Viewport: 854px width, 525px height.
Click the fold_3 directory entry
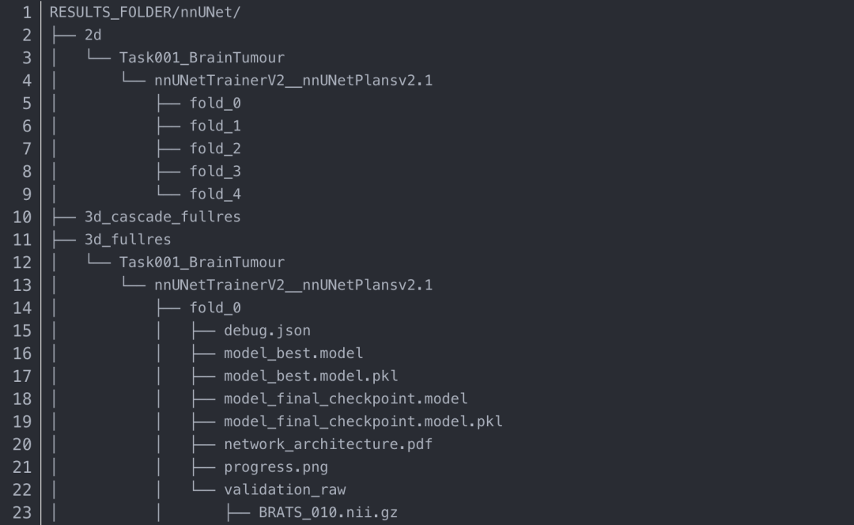tap(215, 171)
